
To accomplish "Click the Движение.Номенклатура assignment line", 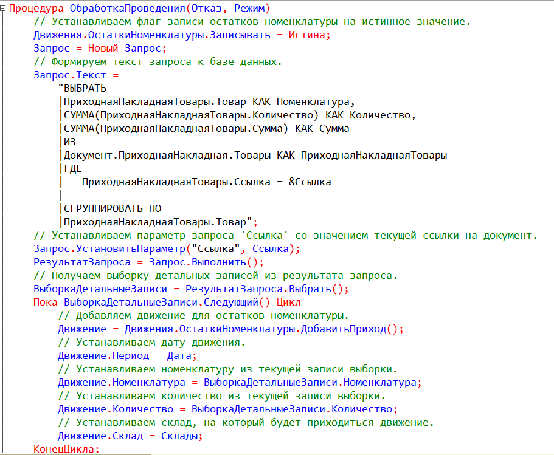I will point(240,383).
